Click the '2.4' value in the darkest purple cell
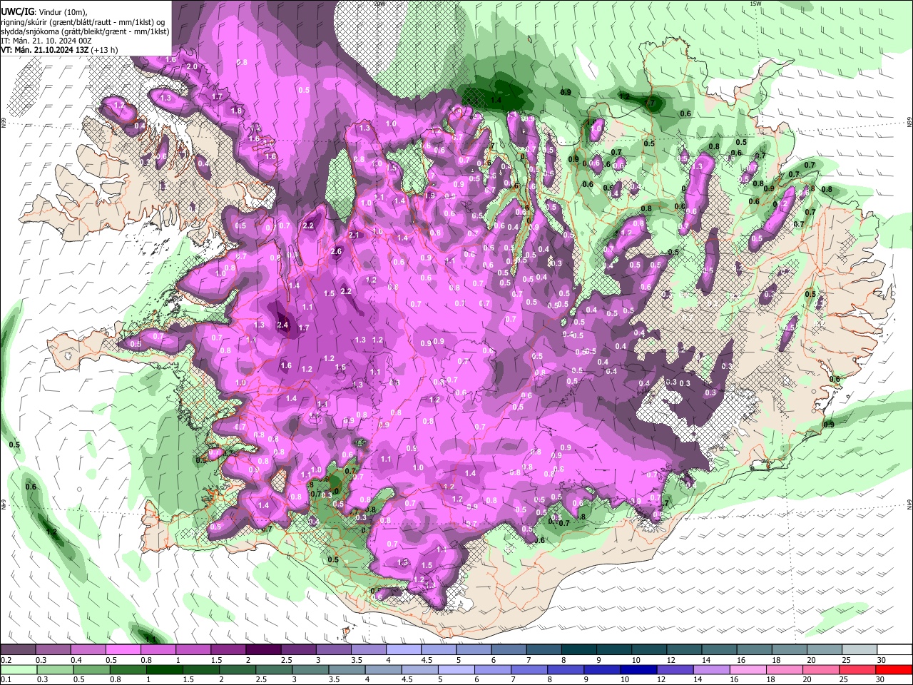Image resolution: width=913 pixels, height=685 pixels. pyautogui.click(x=282, y=325)
